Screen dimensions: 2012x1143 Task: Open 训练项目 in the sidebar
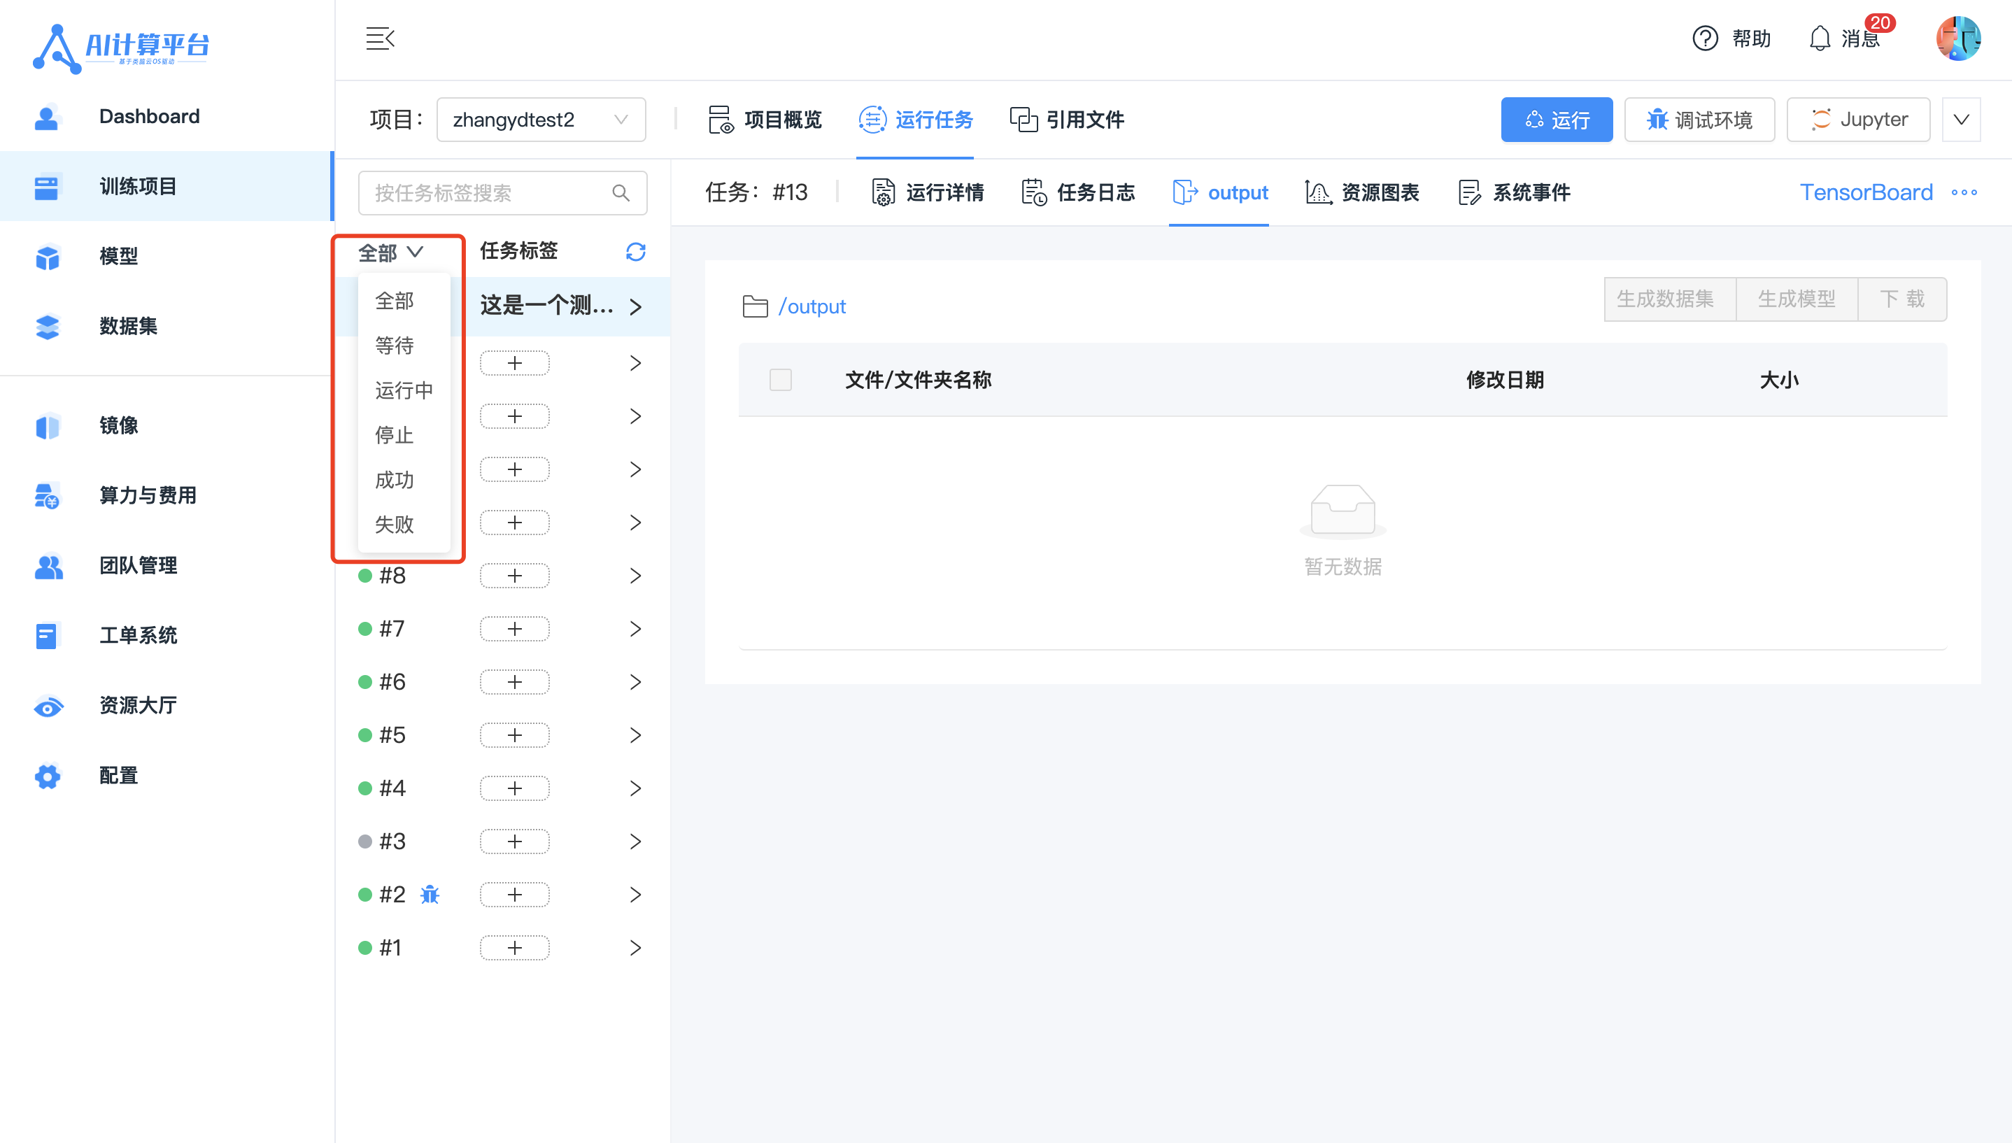[x=167, y=186]
